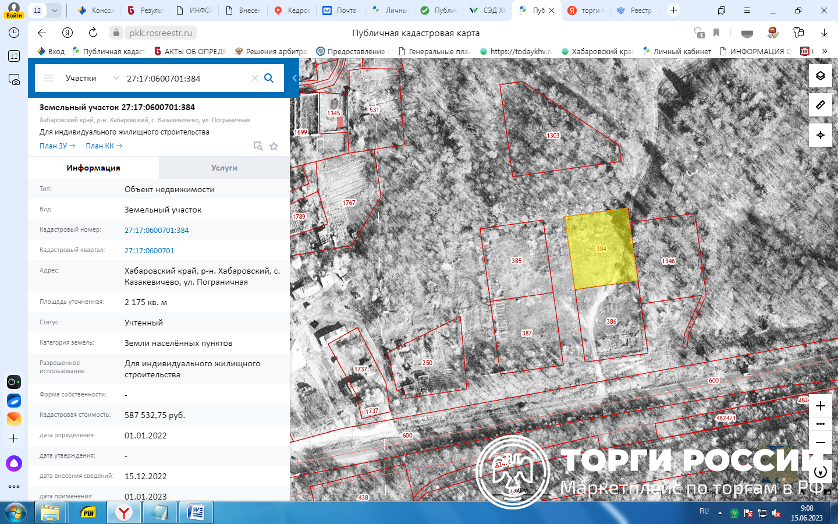Image resolution: width=838 pixels, height=524 pixels.
Task: Switch to the Почта browser tab
Action: (340, 10)
